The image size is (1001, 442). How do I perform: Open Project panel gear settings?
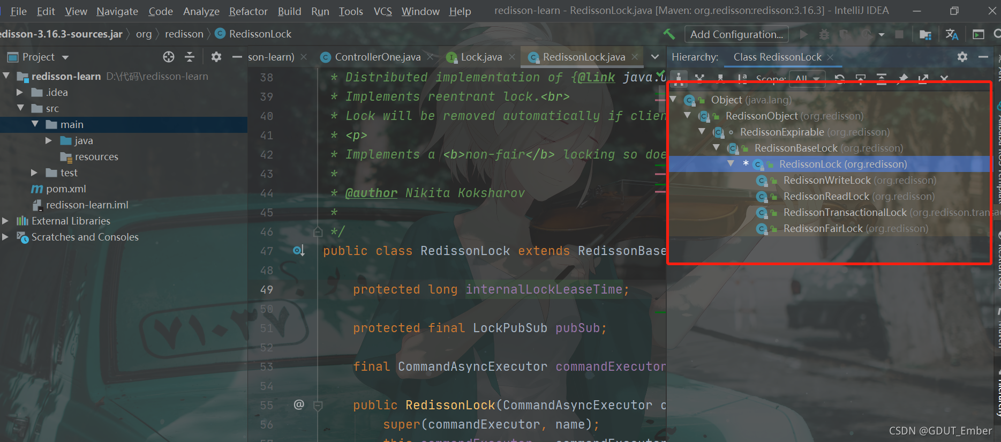click(216, 57)
